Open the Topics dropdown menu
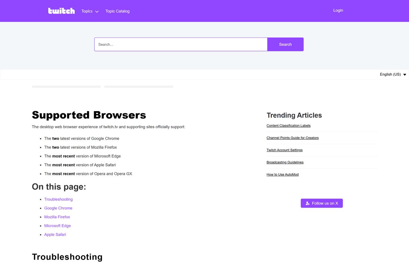Viewport: 409px width, 270px height. click(90, 11)
